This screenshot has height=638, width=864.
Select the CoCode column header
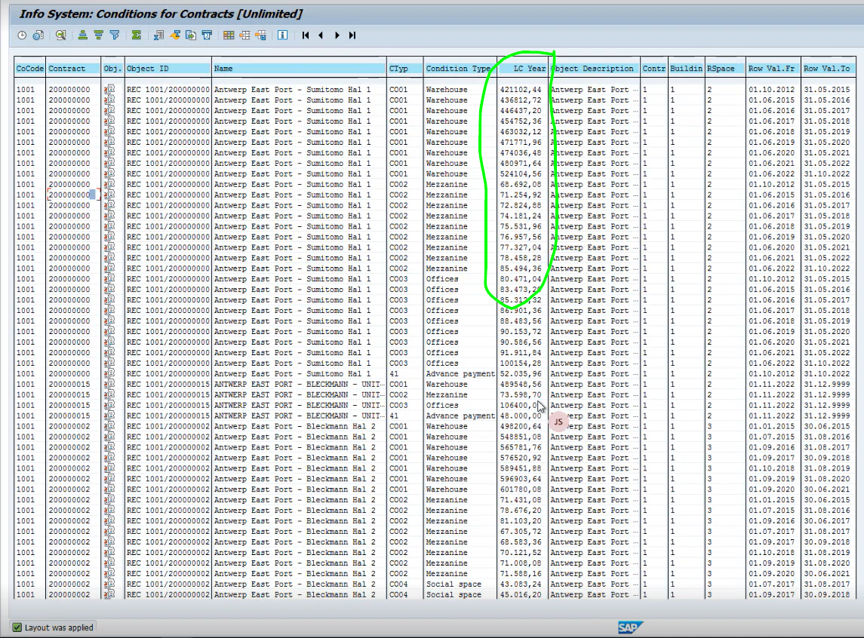click(29, 69)
